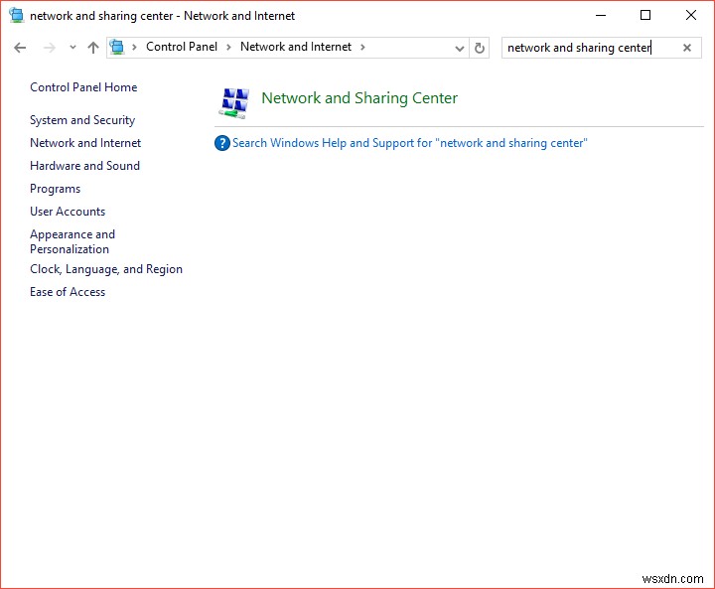Open the recent locations dropdown arrow
This screenshot has width=715, height=589.
coord(72,48)
